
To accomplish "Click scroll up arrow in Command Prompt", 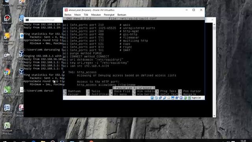I will click(214, 24).
